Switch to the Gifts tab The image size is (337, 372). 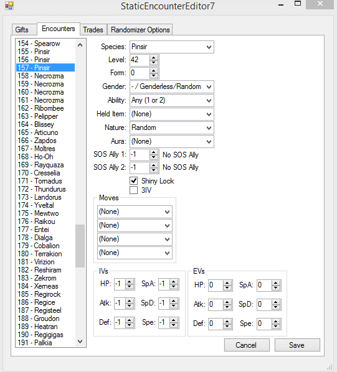pyautogui.click(x=22, y=30)
